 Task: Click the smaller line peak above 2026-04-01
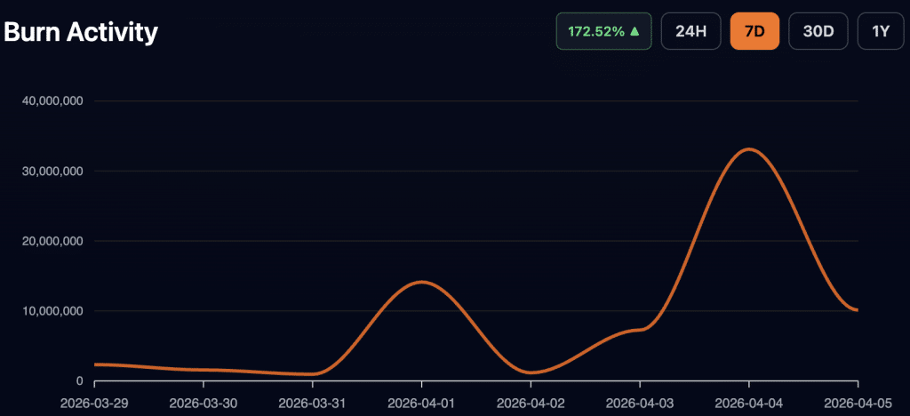(420, 282)
